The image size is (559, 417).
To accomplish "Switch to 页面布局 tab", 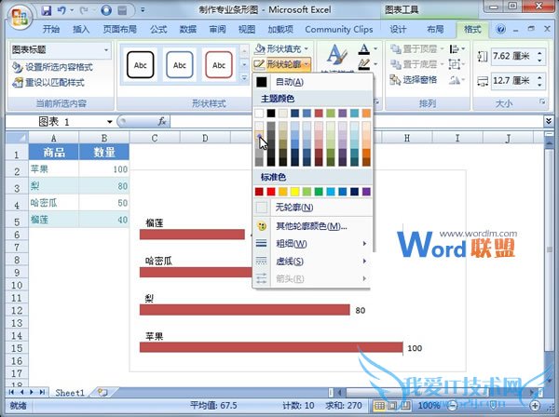I will click(x=120, y=29).
